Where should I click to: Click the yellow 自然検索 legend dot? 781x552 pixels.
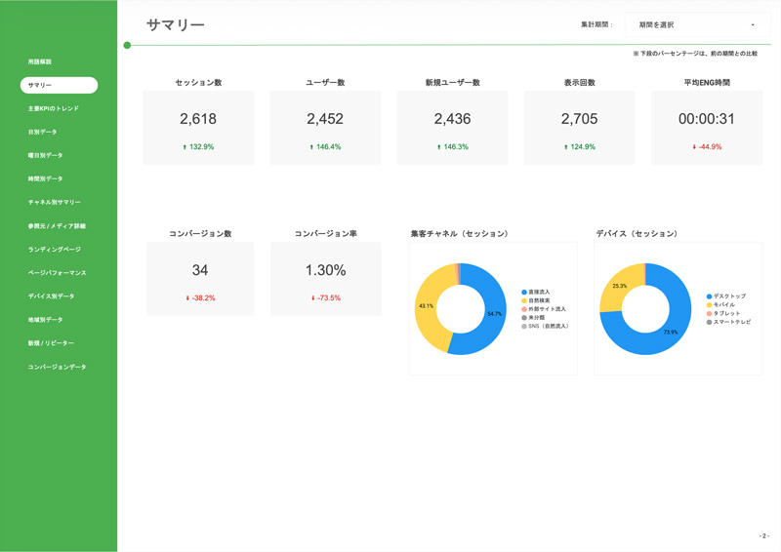[x=524, y=301]
